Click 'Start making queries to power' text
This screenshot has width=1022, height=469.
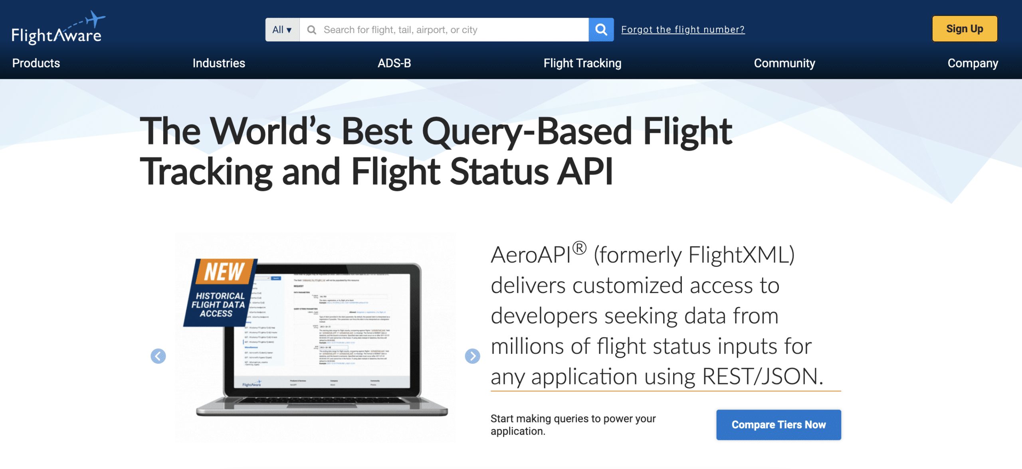[573, 425]
